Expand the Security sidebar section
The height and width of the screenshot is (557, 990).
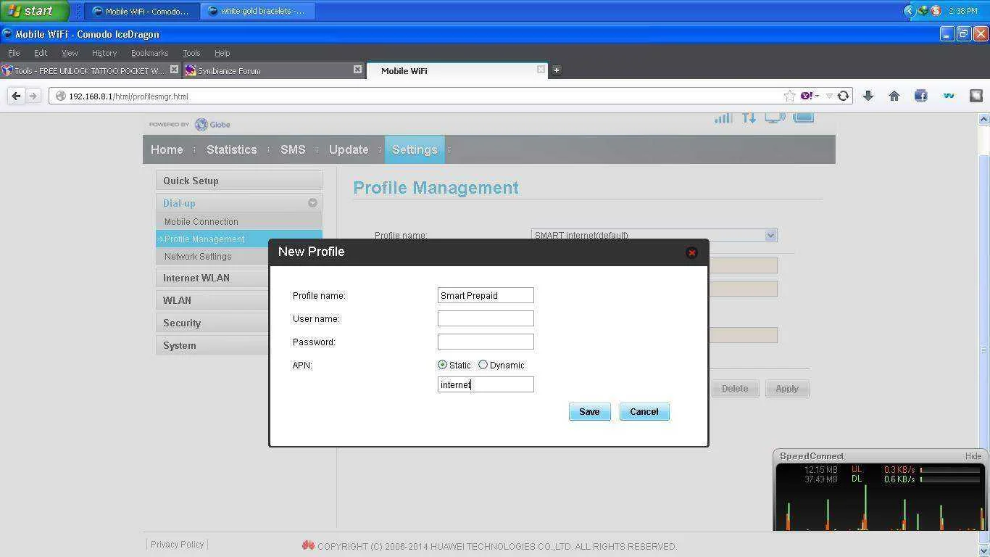click(213, 323)
